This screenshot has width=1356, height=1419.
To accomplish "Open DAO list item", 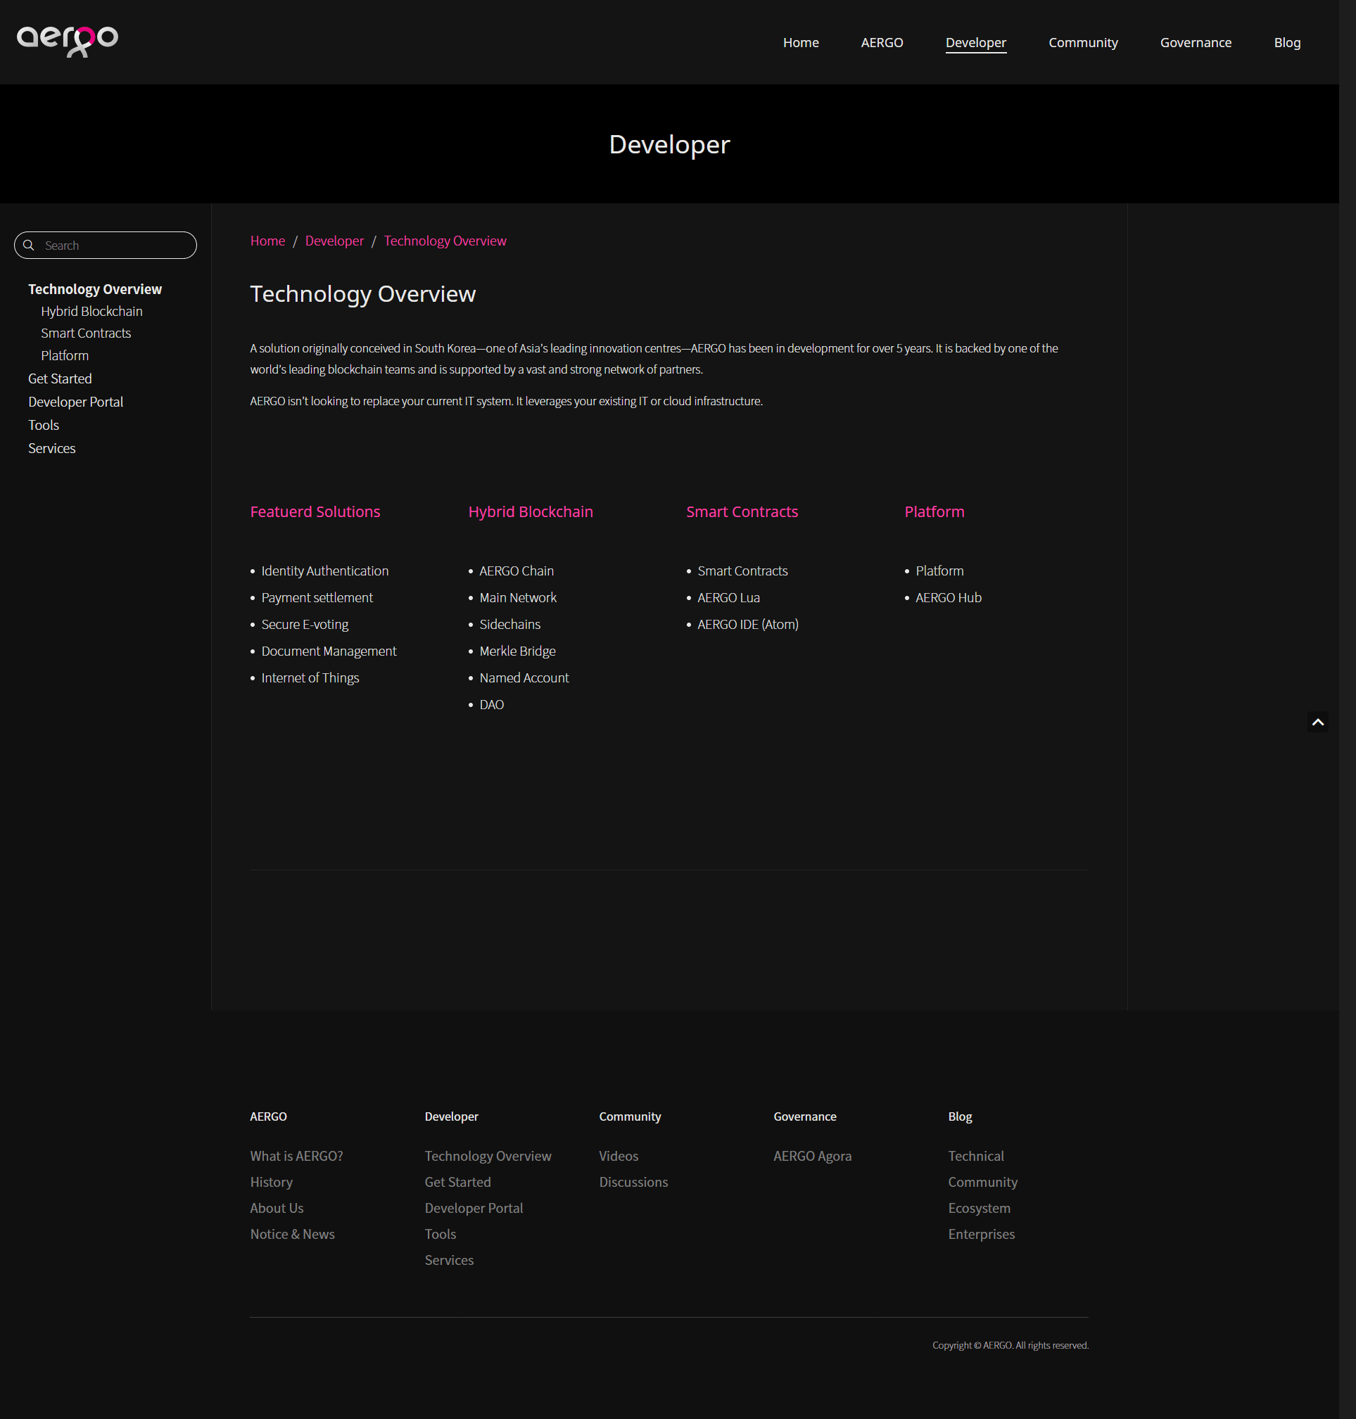I will coord(493,704).
